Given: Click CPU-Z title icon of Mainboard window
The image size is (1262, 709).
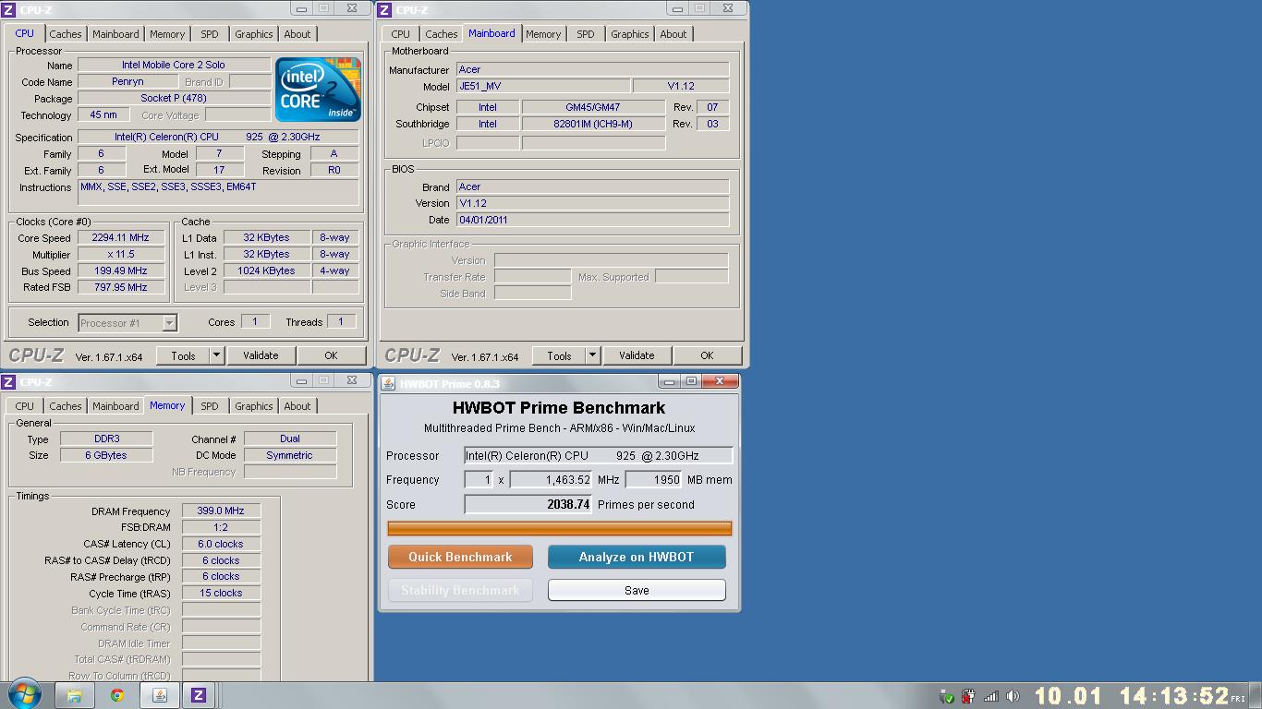Looking at the screenshot, I should point(386,9).
